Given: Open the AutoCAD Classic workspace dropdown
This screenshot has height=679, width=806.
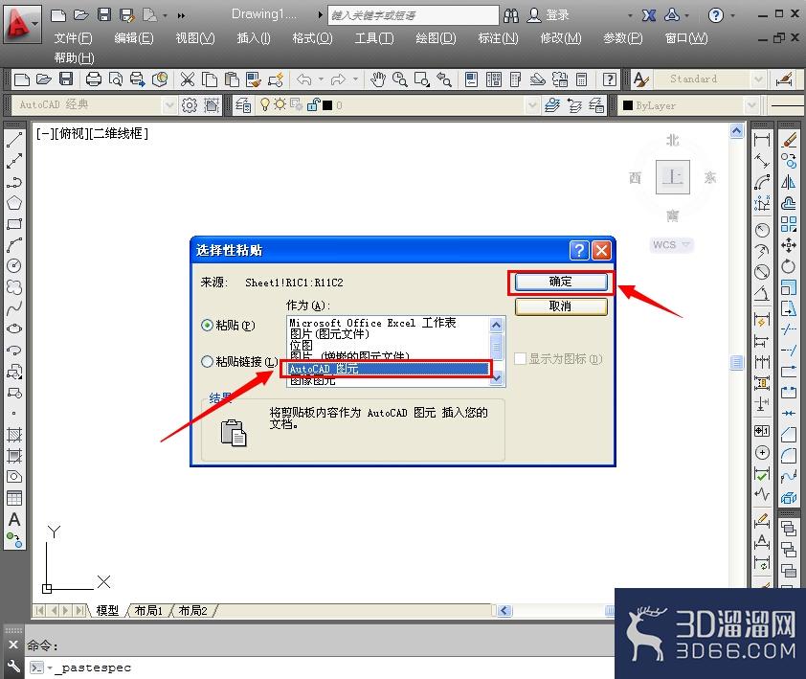Looking at the screenshot, I should click(x=169, y=105).
